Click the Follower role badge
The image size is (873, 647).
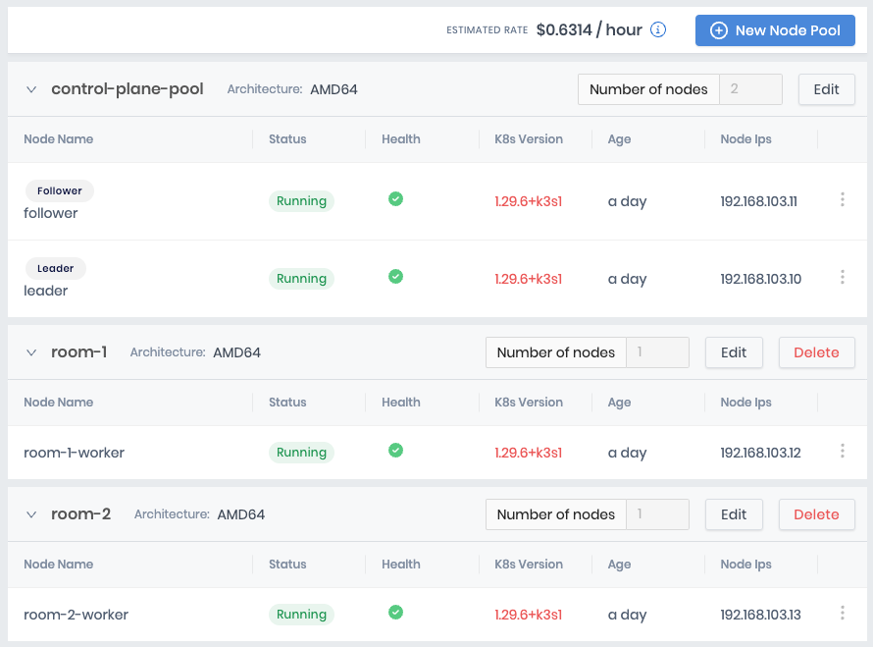click(x=60, y=190)
